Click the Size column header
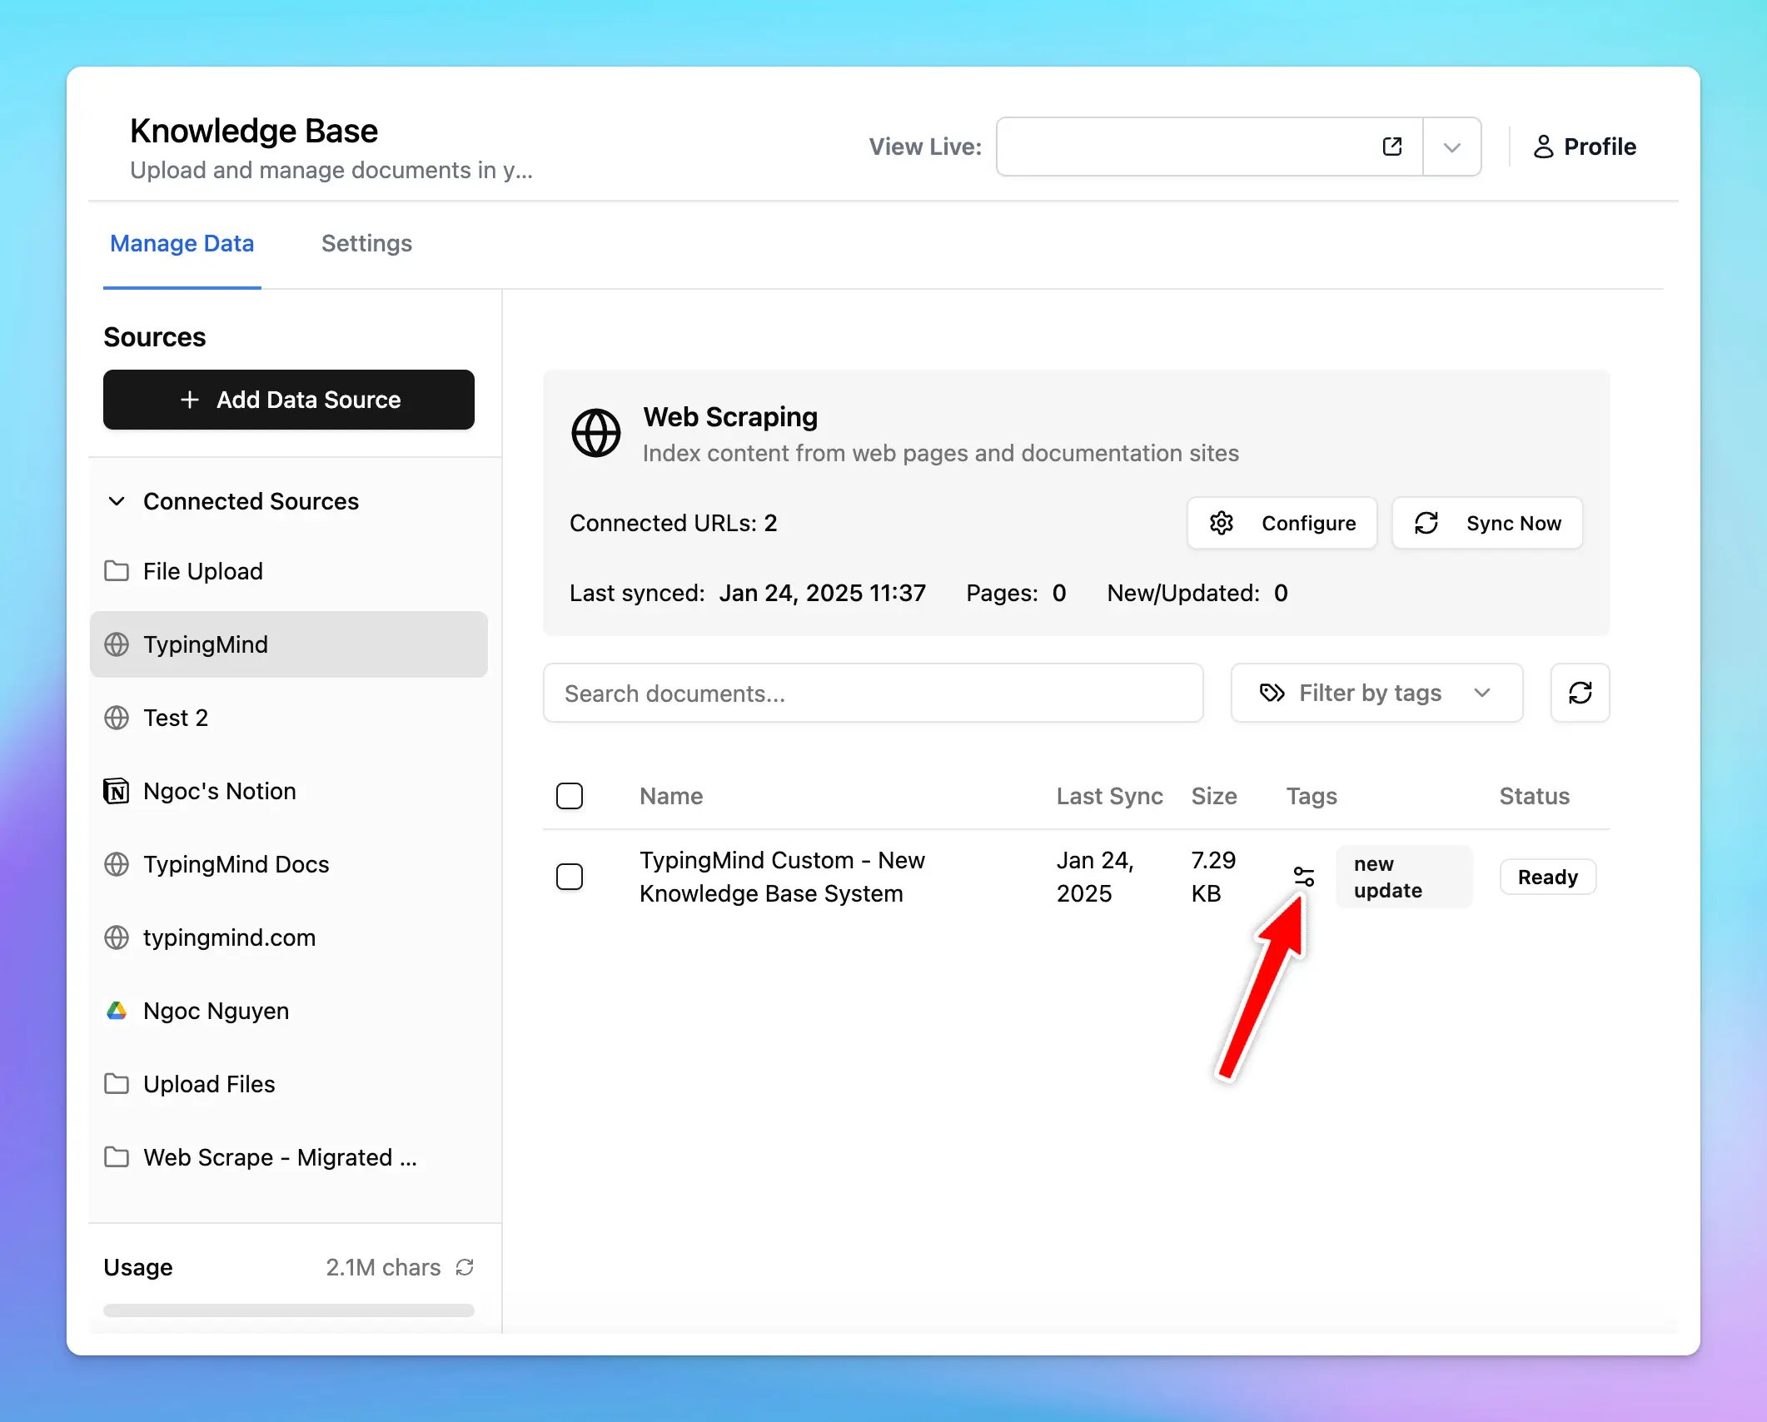 pyautogui.click(x=1214, y=796)
